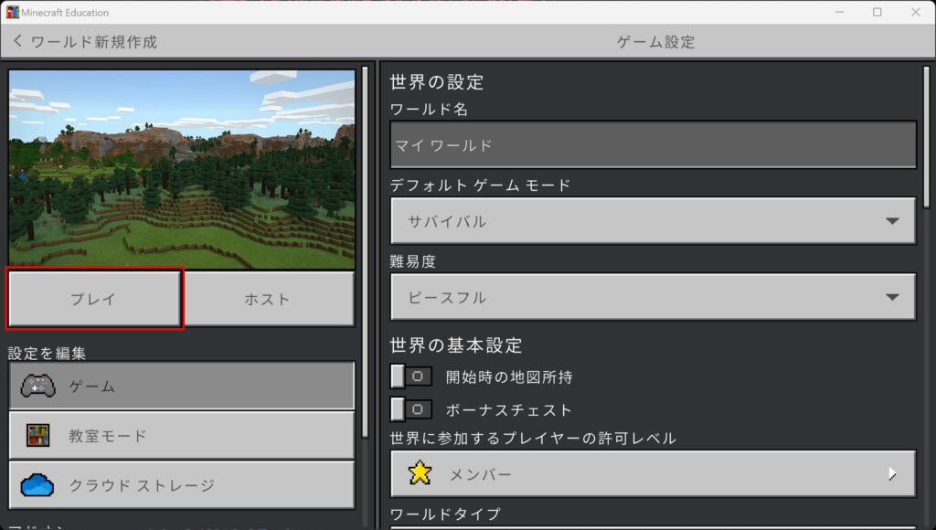Click the yellow star icon beside メンバー
This screenshot has width=936, height=530.
coord(420,473)
